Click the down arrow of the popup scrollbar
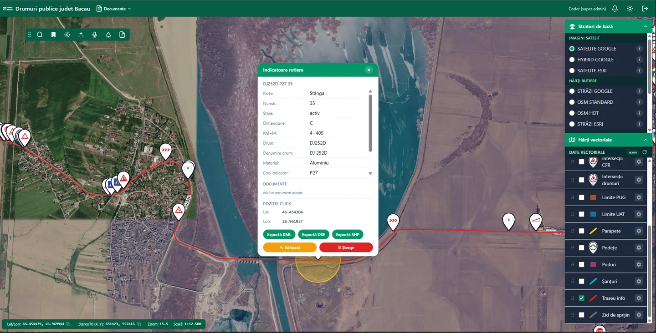 click(370, 173)
